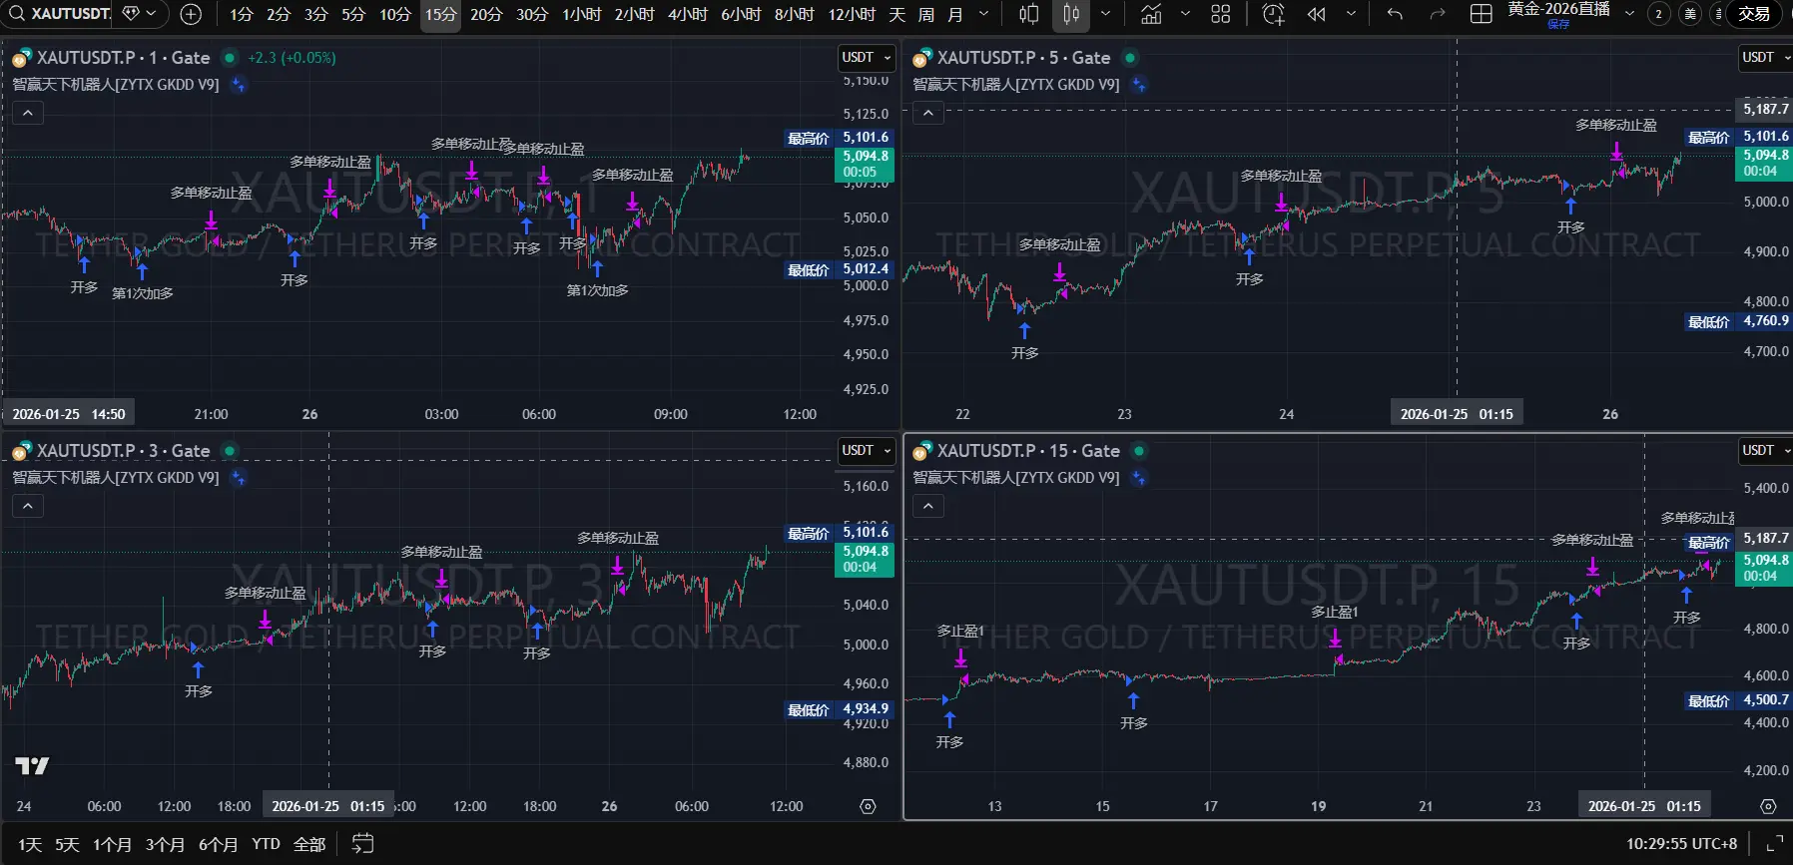
Task: Create an alert with the clock icon
Action: pyautogui.click(x=1273, y=14)
